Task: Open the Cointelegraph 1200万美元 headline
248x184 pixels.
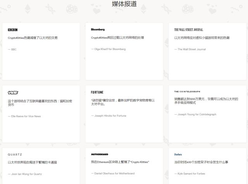Action: tap(206, 101)
